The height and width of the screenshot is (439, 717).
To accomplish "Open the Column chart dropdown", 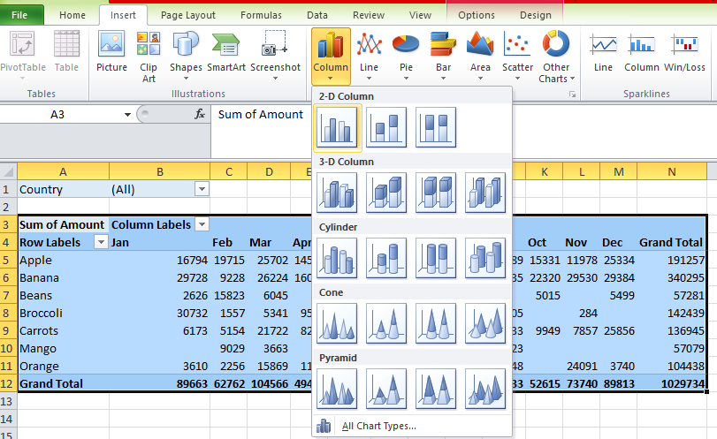I will 331,57.
